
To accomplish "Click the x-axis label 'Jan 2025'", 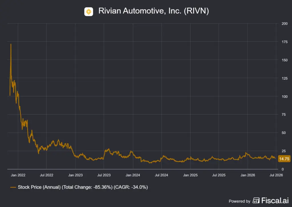I will (190, 175).
